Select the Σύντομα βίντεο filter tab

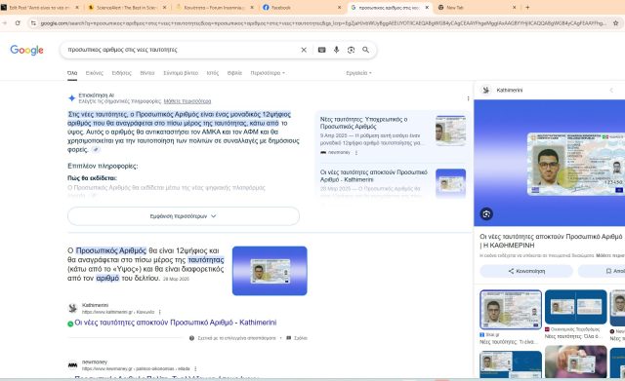181,73
